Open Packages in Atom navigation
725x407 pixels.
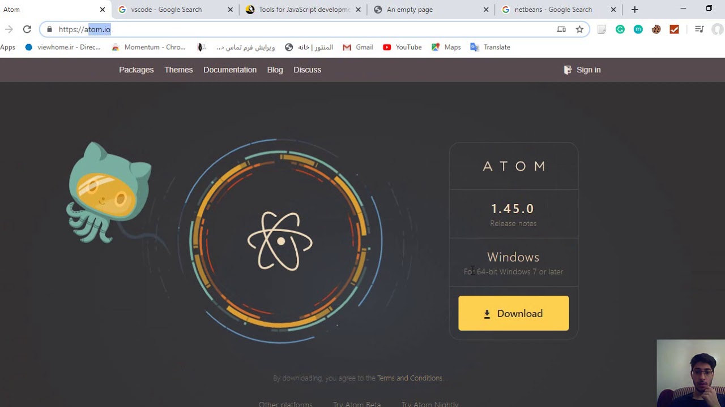coord(137,70)
